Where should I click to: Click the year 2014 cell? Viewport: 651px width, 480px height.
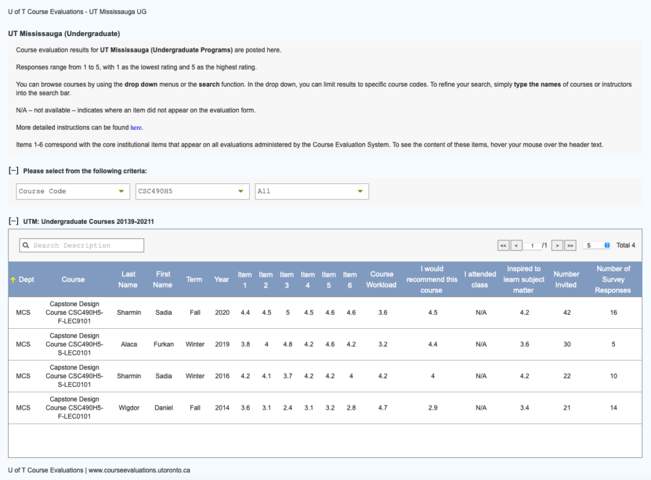(x=222, y=408)
